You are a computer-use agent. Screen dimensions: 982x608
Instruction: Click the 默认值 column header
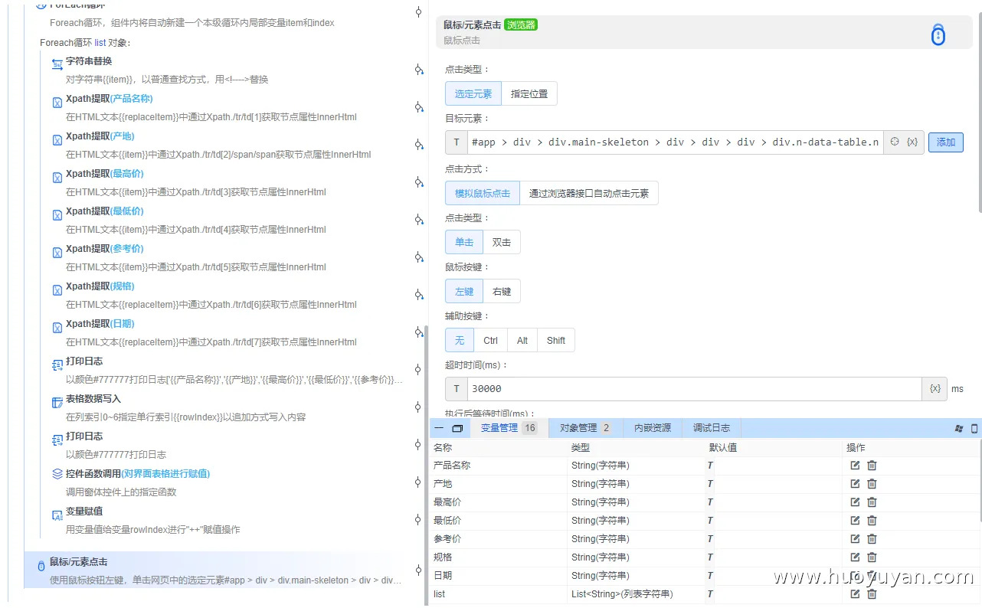tap(722, 447)
